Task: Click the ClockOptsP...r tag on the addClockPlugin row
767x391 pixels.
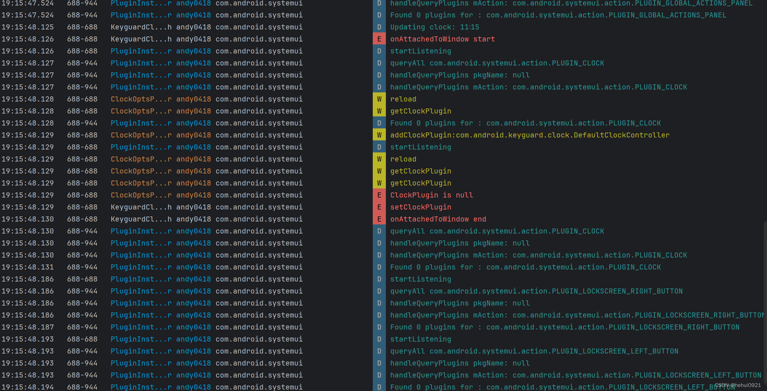Action: 141,135
